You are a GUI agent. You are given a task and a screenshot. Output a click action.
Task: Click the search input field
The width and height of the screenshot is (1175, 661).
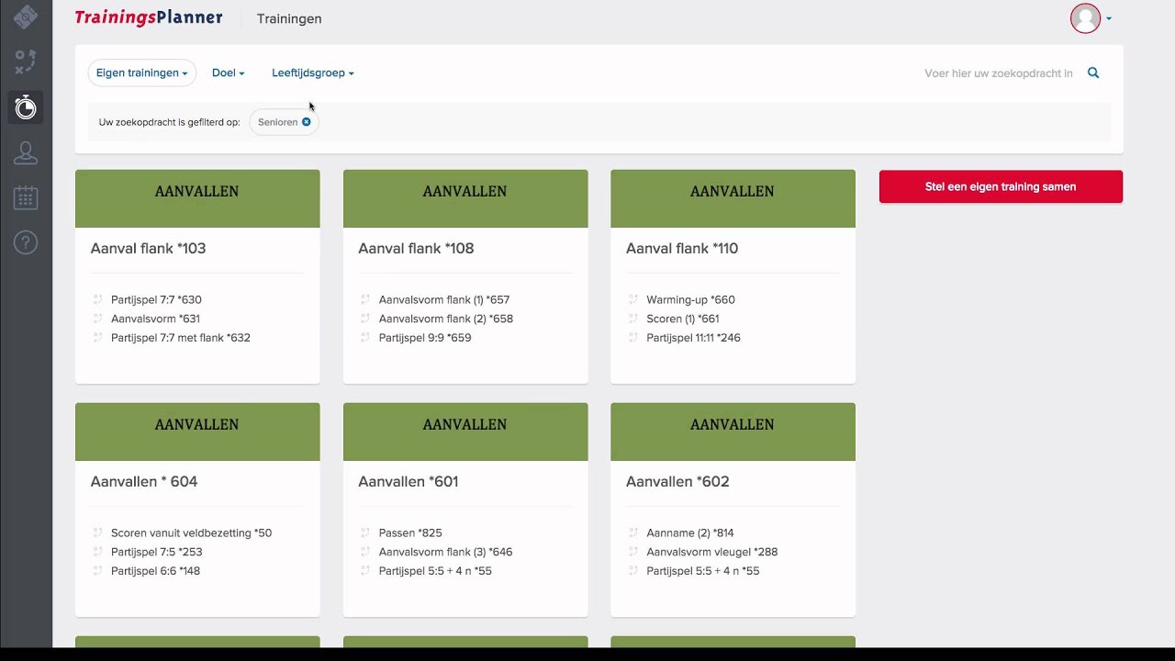(998, 73)
